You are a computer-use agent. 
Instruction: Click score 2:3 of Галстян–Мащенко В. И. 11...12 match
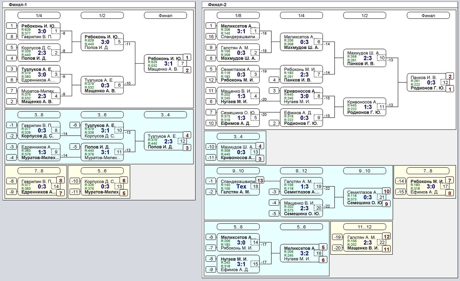(368, 242)
